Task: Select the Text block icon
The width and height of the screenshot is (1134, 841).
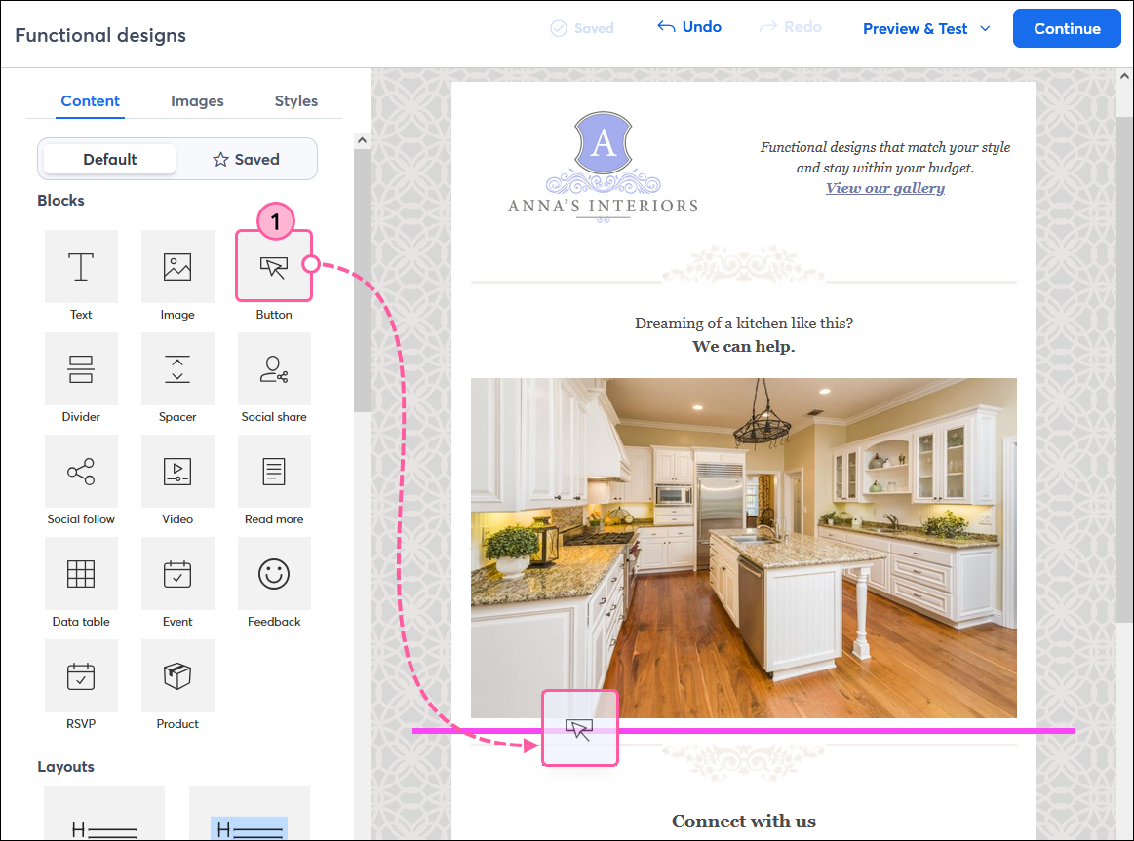Action: [x=81, y=267]
